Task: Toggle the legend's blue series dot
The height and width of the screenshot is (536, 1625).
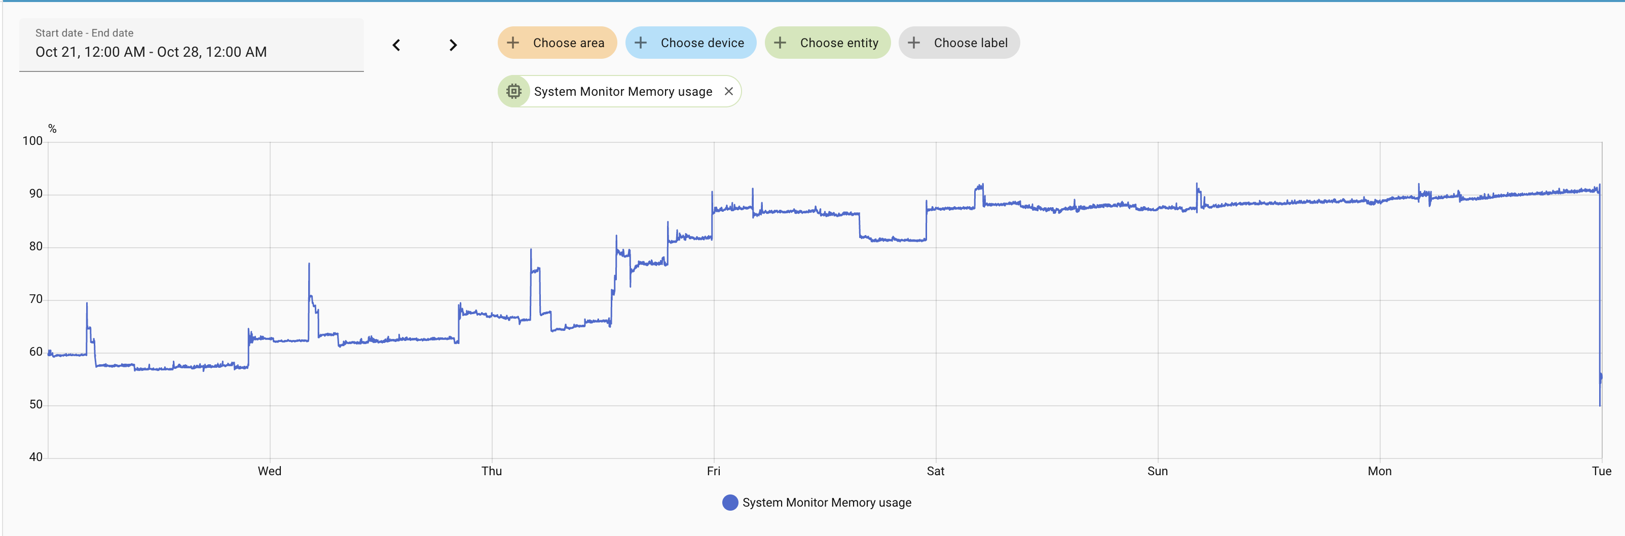Action: pos(730,503)
